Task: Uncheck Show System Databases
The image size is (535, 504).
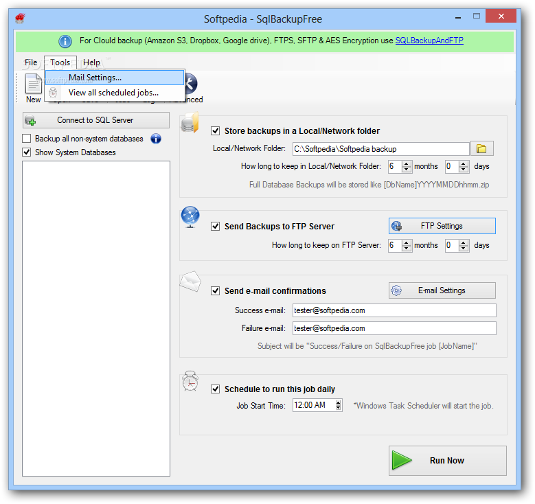Action: point(26,152)
